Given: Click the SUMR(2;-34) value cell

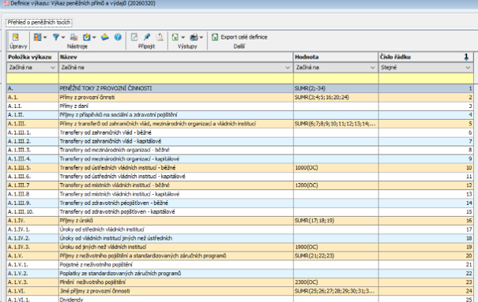Looking at the screenshot, I should point(336,88).
